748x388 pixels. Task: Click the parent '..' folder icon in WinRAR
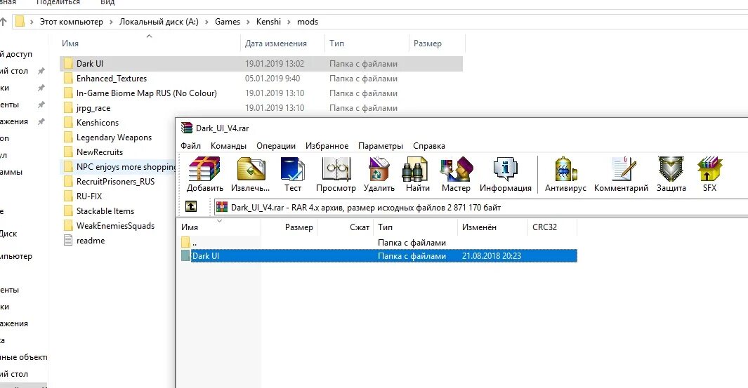click(185, 242)
